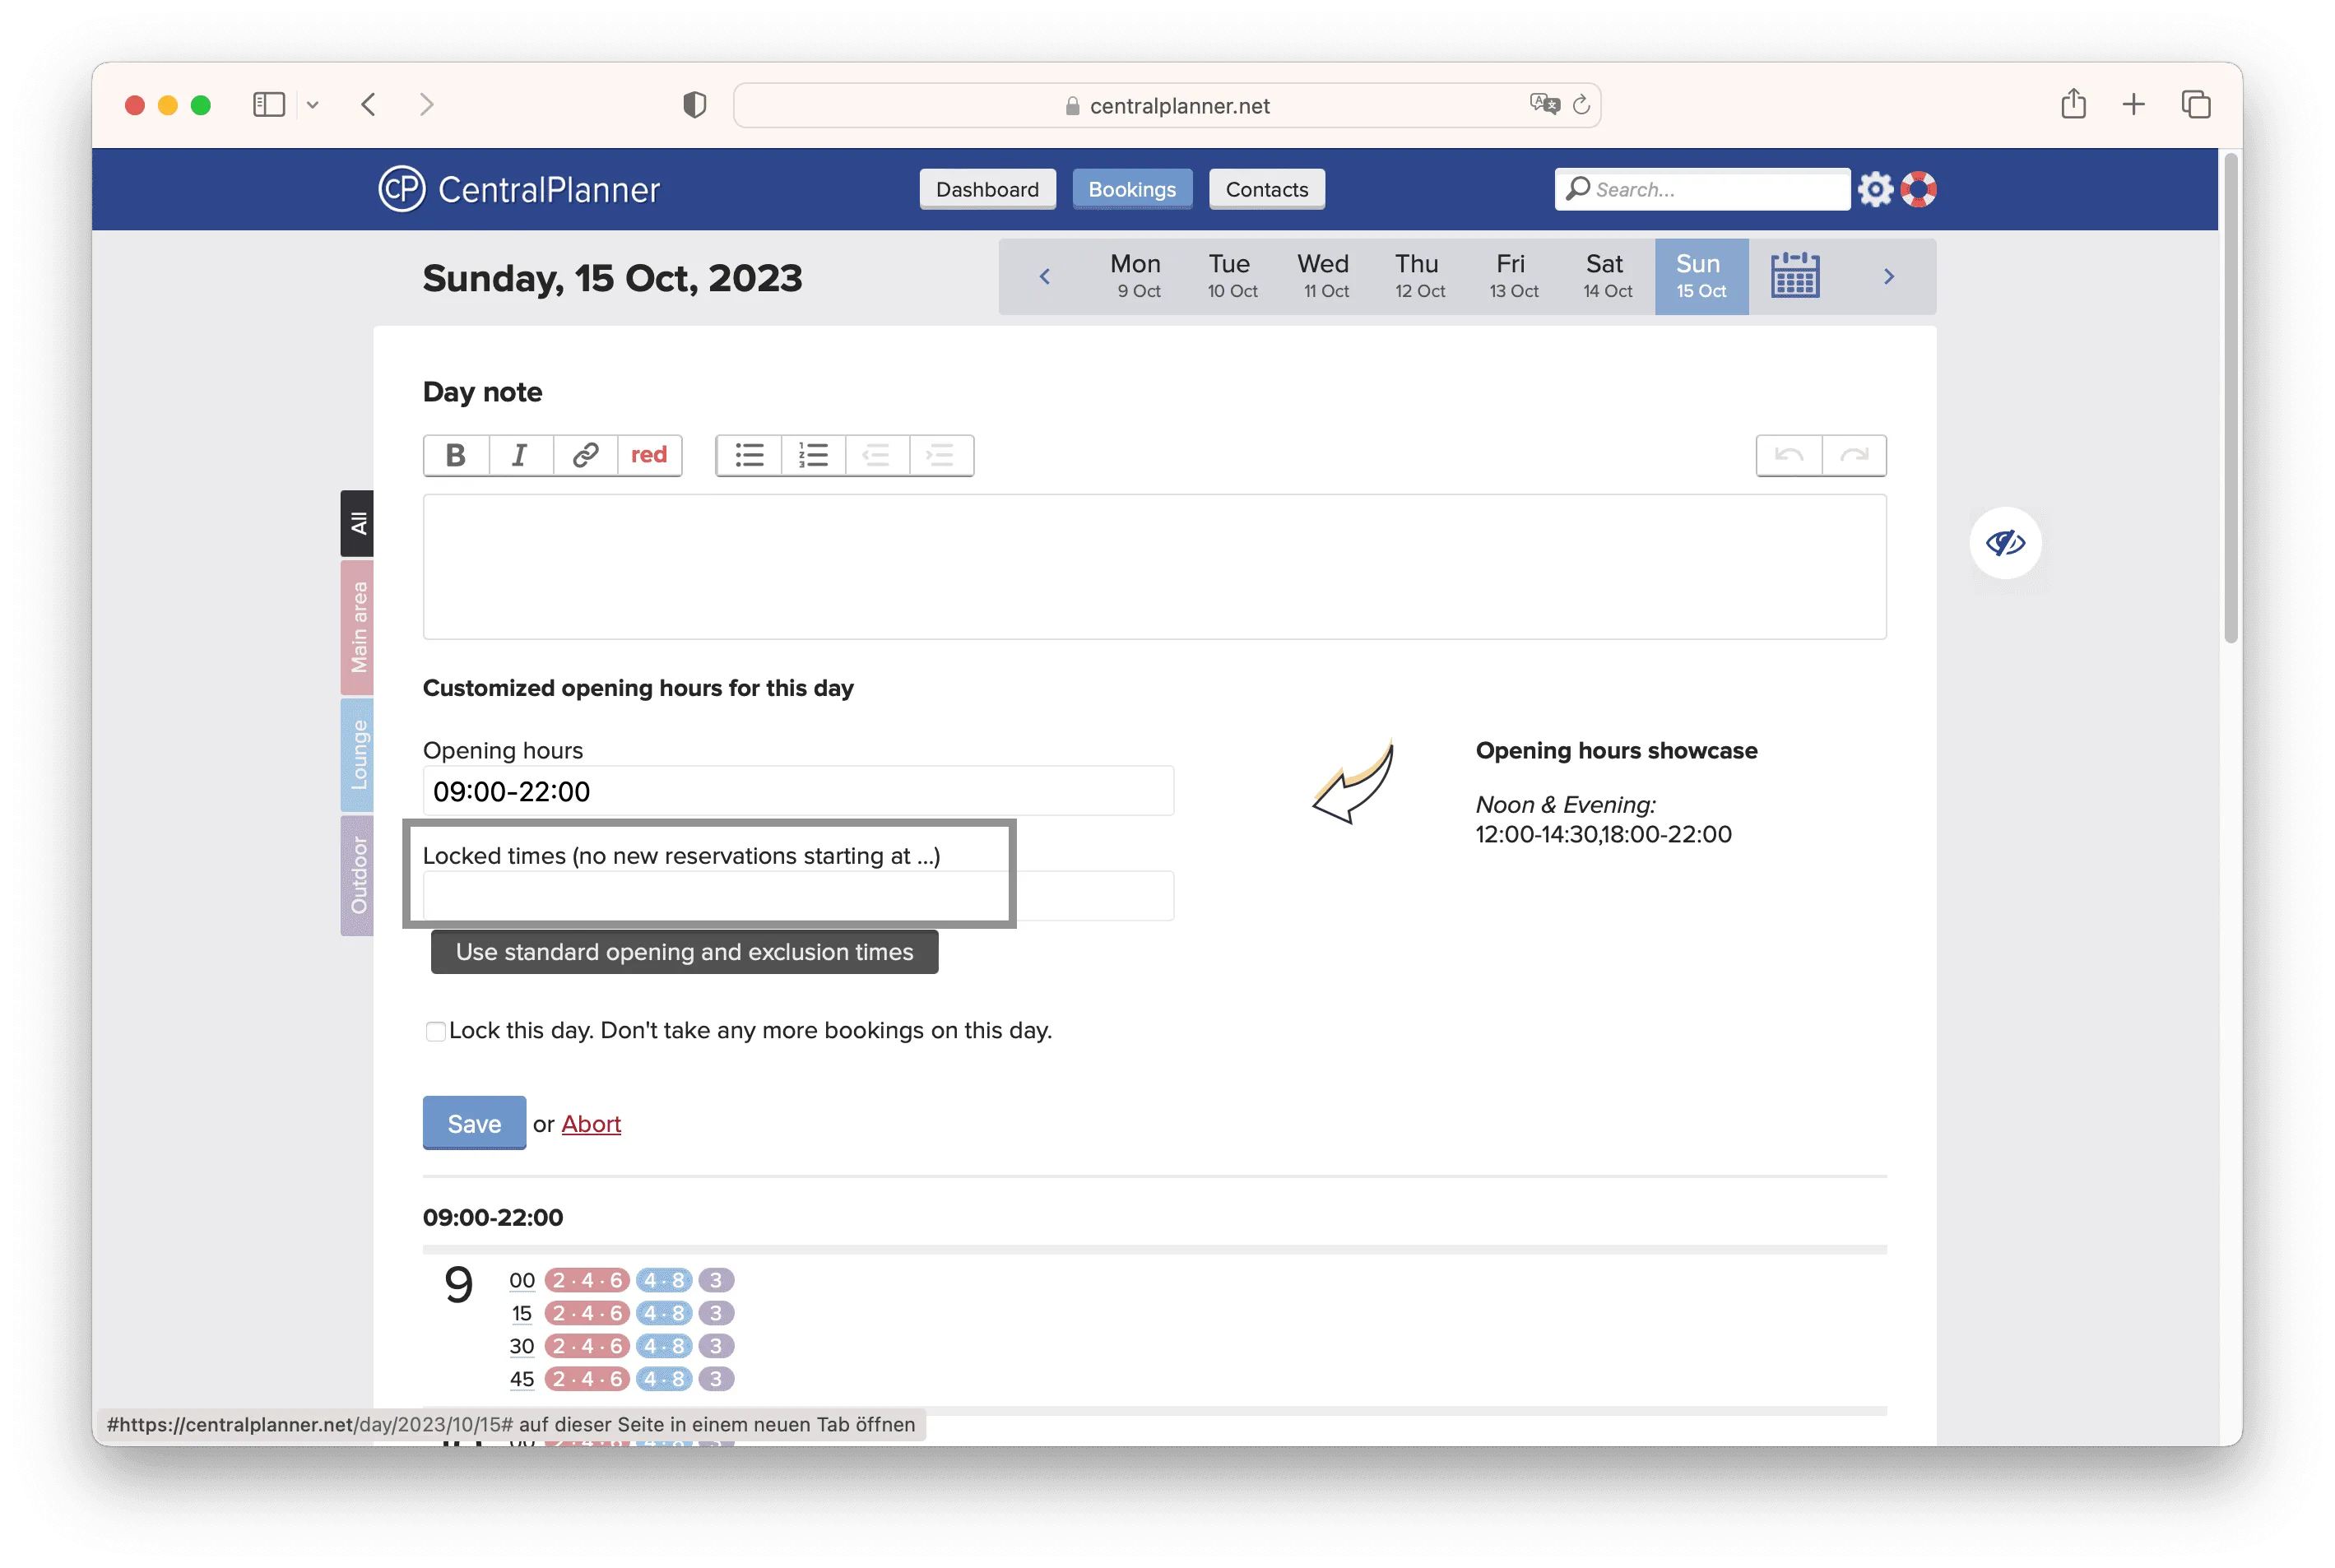
Task: Go to previous week with left chevron
Action: [x=1044, y=277]
